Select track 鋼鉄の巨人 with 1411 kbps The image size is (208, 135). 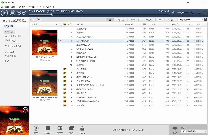pos(131,53)
